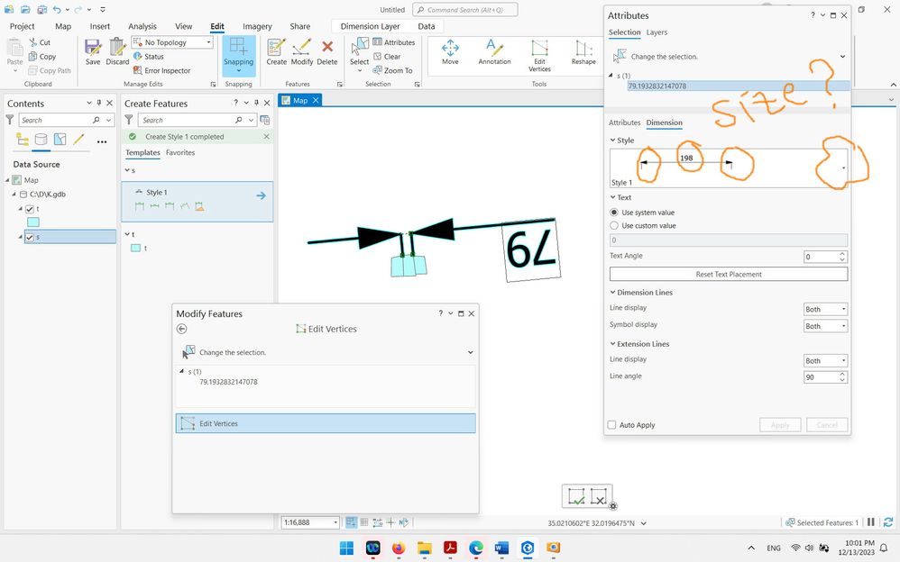Toggle visibility of layer t

[x=30, y=209]
